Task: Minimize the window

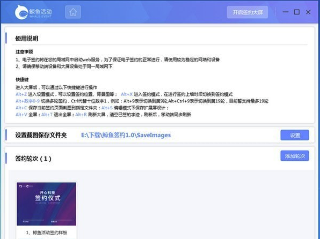Action: point(285,12)
